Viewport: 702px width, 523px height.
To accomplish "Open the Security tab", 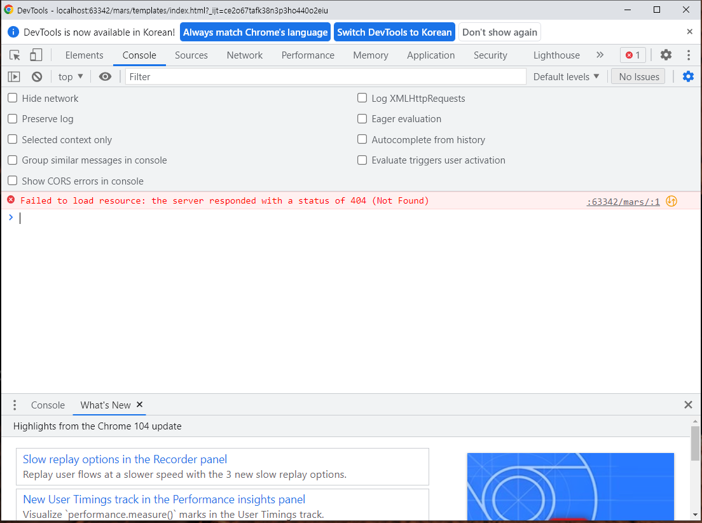I will [490, 55].
